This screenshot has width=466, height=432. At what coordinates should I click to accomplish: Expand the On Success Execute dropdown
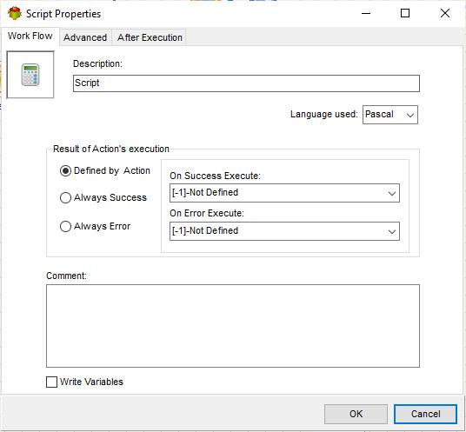[x=284, y=193]
